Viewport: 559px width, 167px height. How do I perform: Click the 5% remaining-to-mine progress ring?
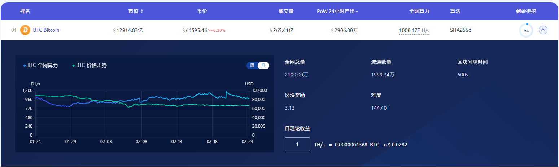click(x=526, y=30)
